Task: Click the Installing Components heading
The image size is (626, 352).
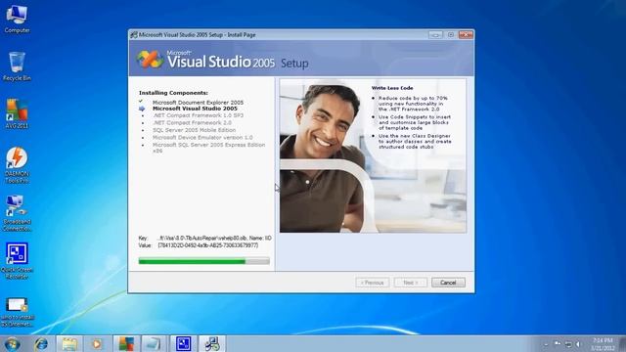Action: point(173,93)
